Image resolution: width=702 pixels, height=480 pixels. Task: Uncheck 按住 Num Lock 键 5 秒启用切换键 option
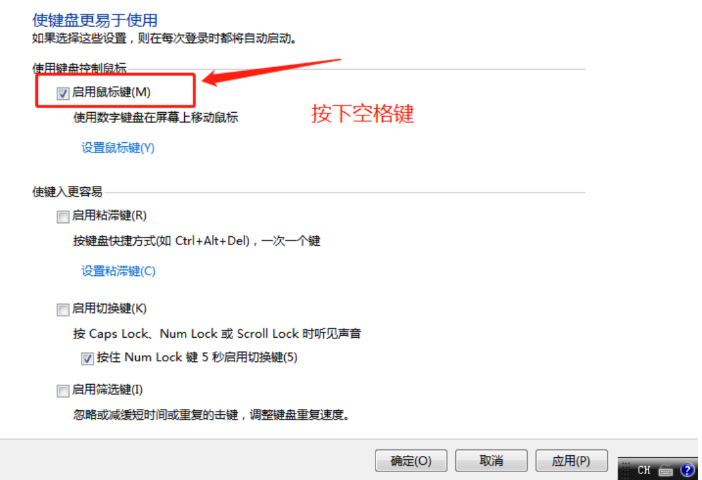point(88,359)
